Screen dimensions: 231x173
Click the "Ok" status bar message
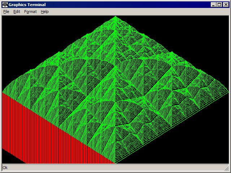tap(5, 168)
